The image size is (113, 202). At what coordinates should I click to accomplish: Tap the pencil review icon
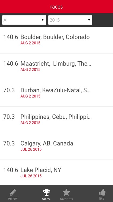[13, 192]
